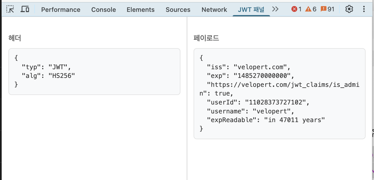Open DevTools settings gear
This screenshot has height=180, width=374.
349,9
